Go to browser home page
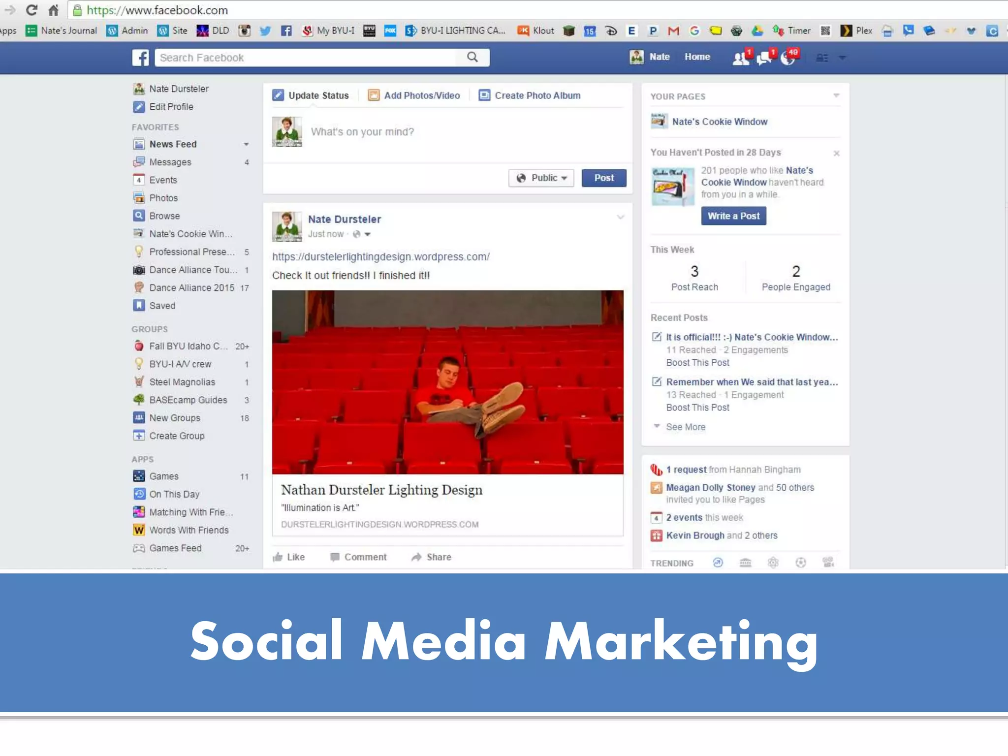Viewport: 1008px width, 756px height. click(54, 10)
